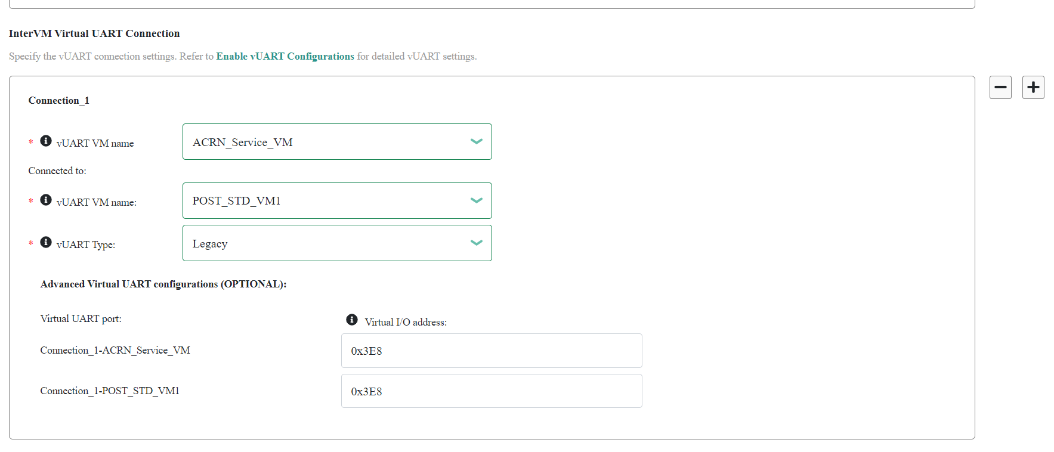Click the 'Connected to:' label
Screen dimensions: 1054x452
57,171
